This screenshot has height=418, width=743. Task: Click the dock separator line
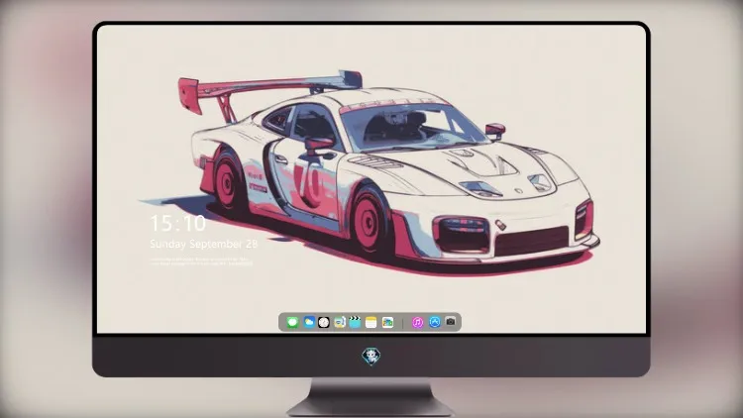click(x=403, y=323)
